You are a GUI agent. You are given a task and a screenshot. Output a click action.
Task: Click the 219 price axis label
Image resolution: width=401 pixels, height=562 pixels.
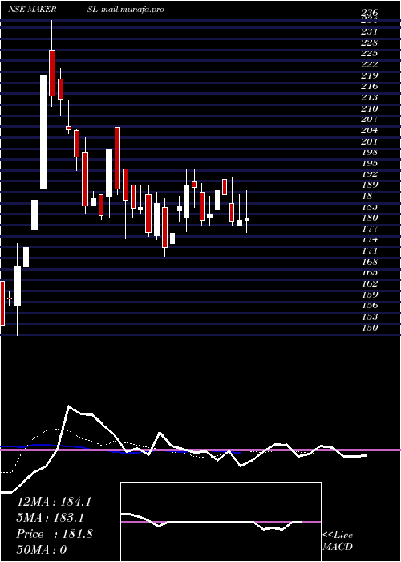click(x=370, y=75)
